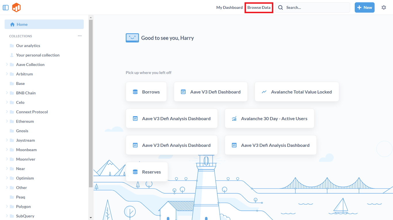393x220 pixels.
Task: Expand the Joystream collection chevron
Action: (x=7, y=140)
